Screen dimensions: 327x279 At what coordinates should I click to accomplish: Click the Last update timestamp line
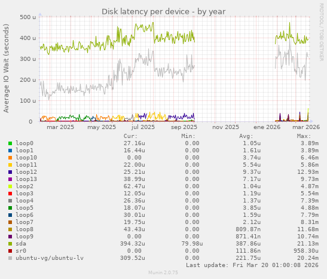coord(252,265)
